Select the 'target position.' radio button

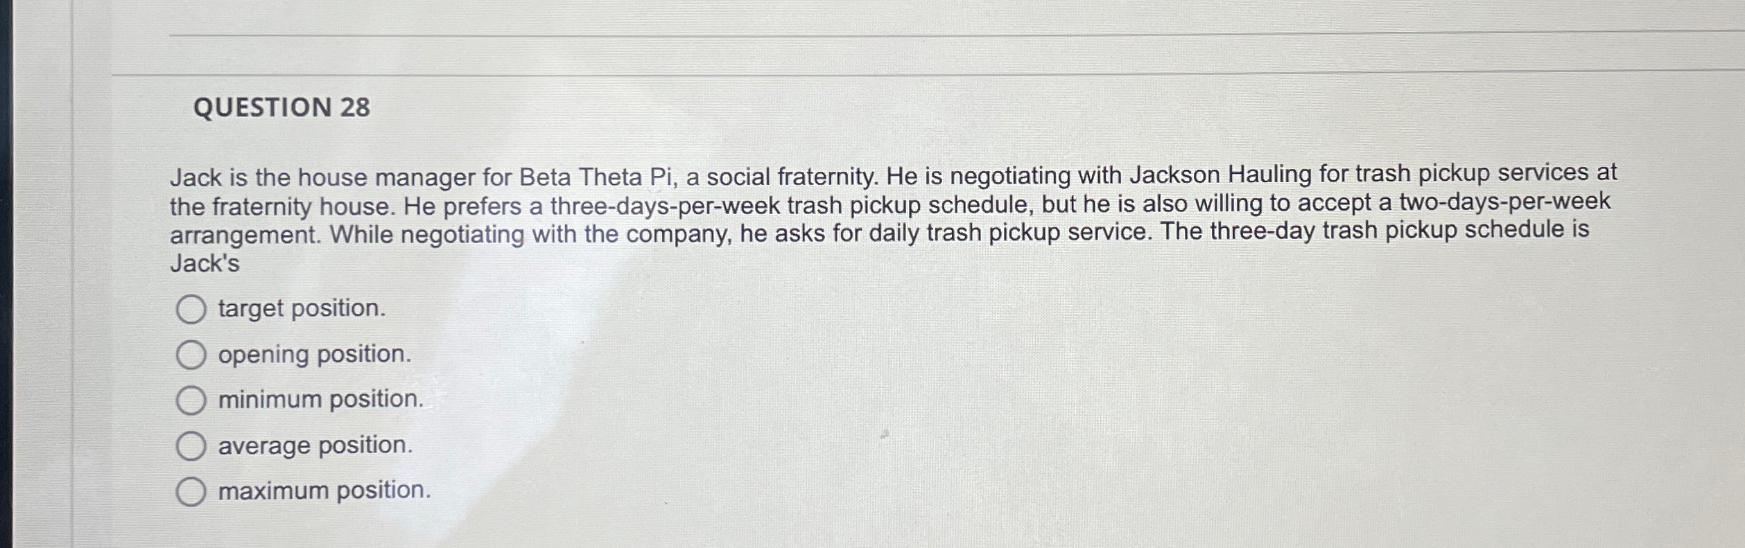point(192,310)
